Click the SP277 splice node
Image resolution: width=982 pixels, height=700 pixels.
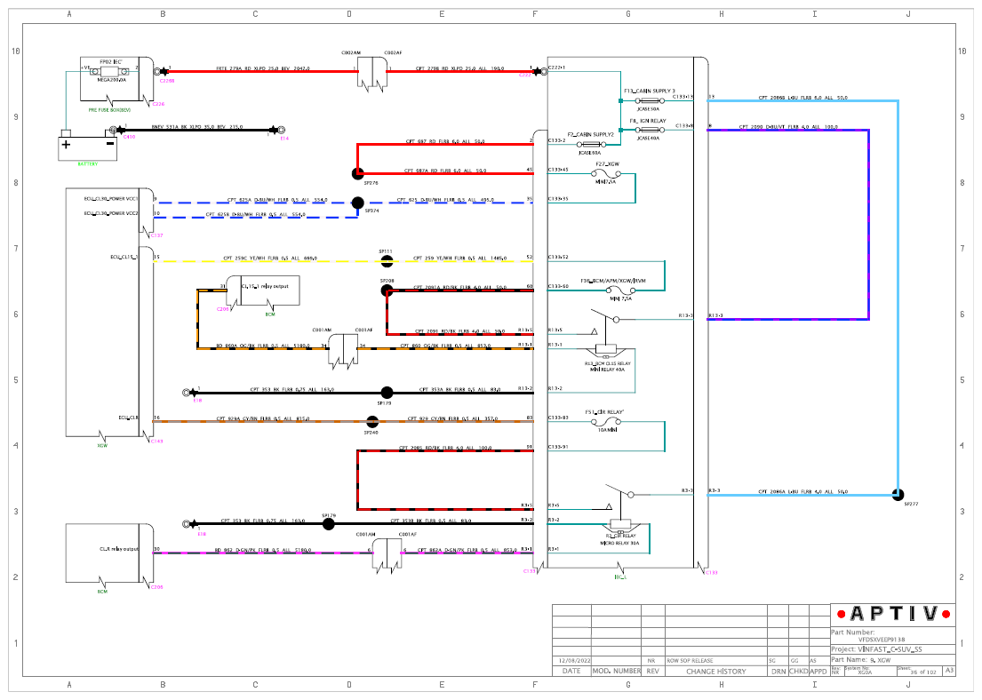click(898, 495)
